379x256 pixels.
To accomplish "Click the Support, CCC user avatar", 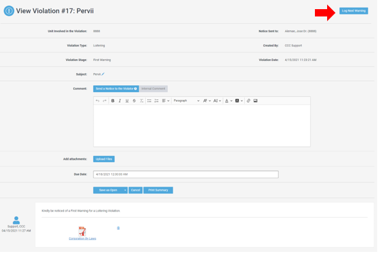I will (16, 221).
